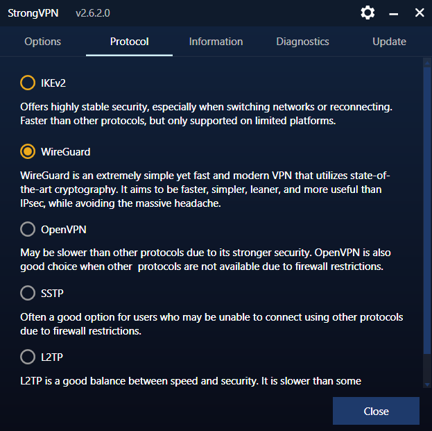The image size is (432, 431).
Task: Minimize the StrongVPN window
Action: coord(393,14)
